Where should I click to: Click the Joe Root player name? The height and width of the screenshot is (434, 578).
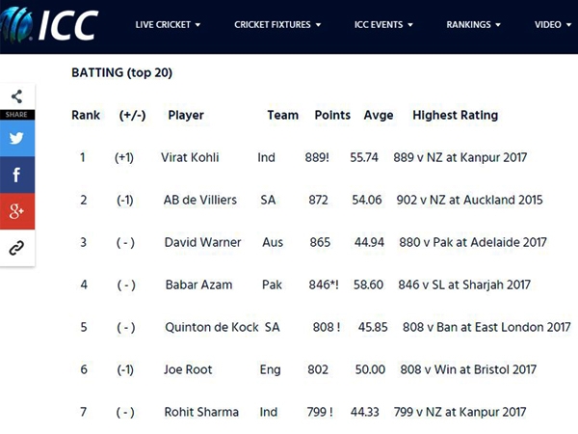pyautogui.click(x=188, y=369)
